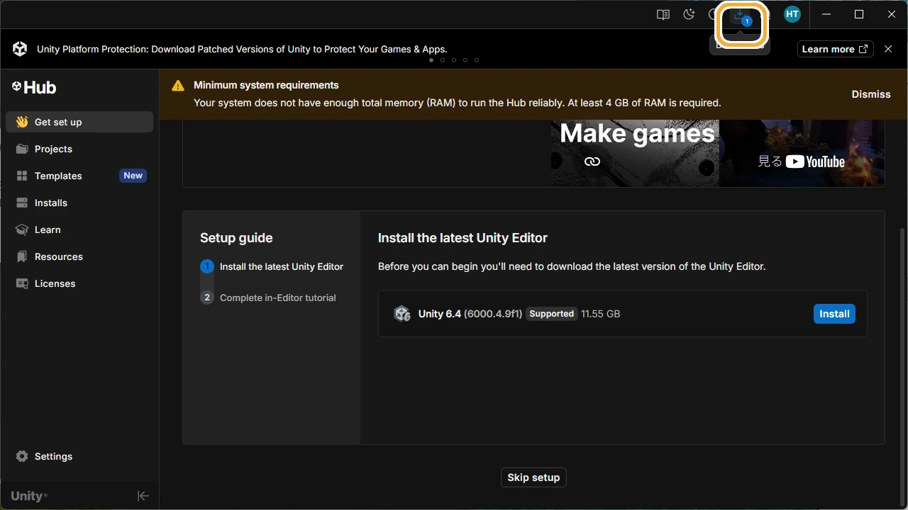Click the "Unity 6.4 (6000.4.9f1)" version text

pyautogui.click(x=470, y=314)
